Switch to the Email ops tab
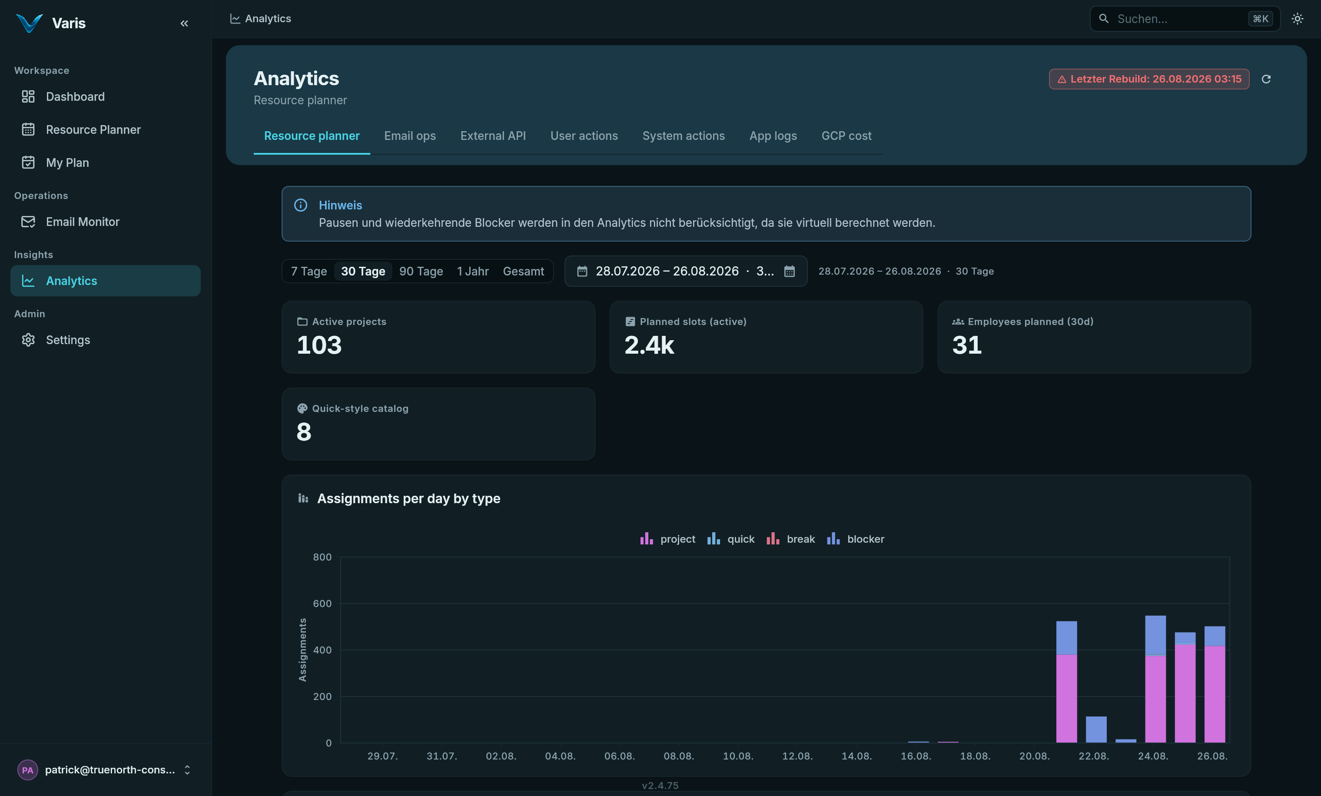The image size is (1321, 796). [410, 136]
